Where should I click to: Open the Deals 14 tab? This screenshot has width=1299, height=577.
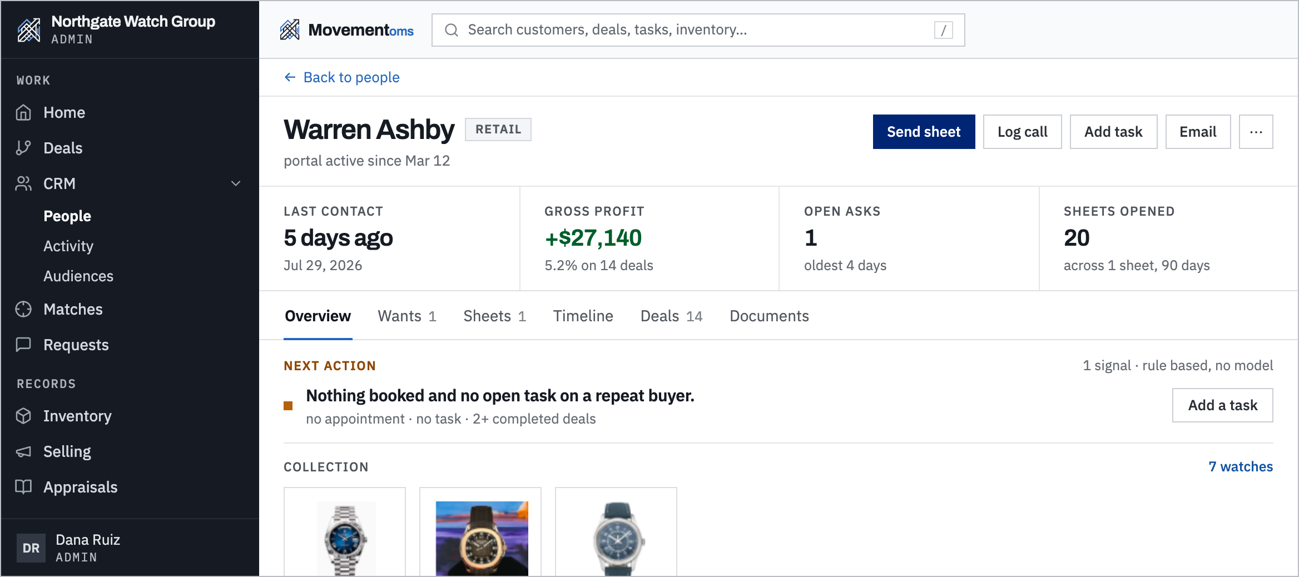pos(671,316)
